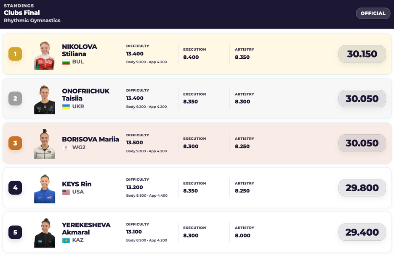Click the Ukraine flag icon
The image size is (394, 255).
click(x=66, y=107)
